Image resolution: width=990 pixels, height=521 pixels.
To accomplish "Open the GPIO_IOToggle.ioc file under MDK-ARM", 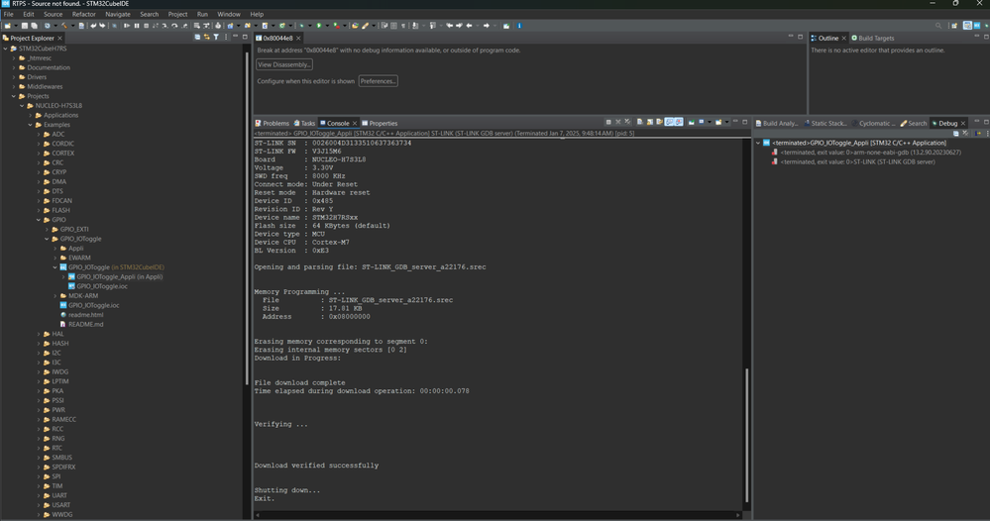I will coord(93,305).
